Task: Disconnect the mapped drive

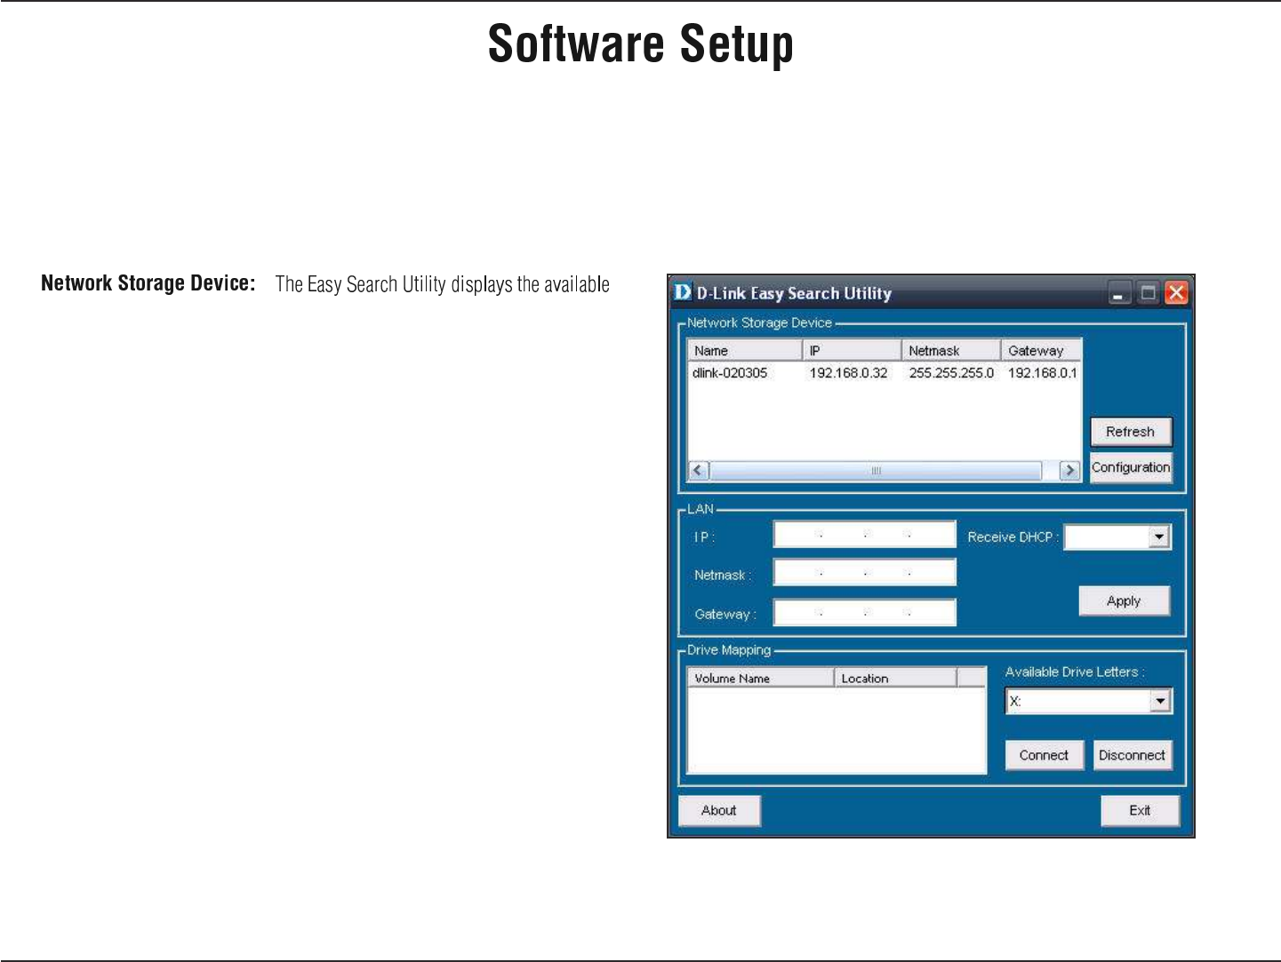Action: point(1132,755)
